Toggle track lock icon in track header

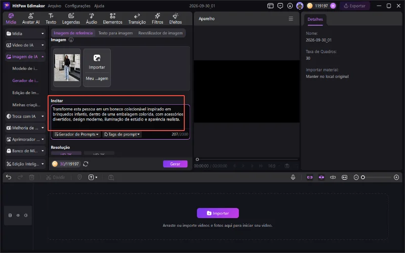tap(10, 216)
